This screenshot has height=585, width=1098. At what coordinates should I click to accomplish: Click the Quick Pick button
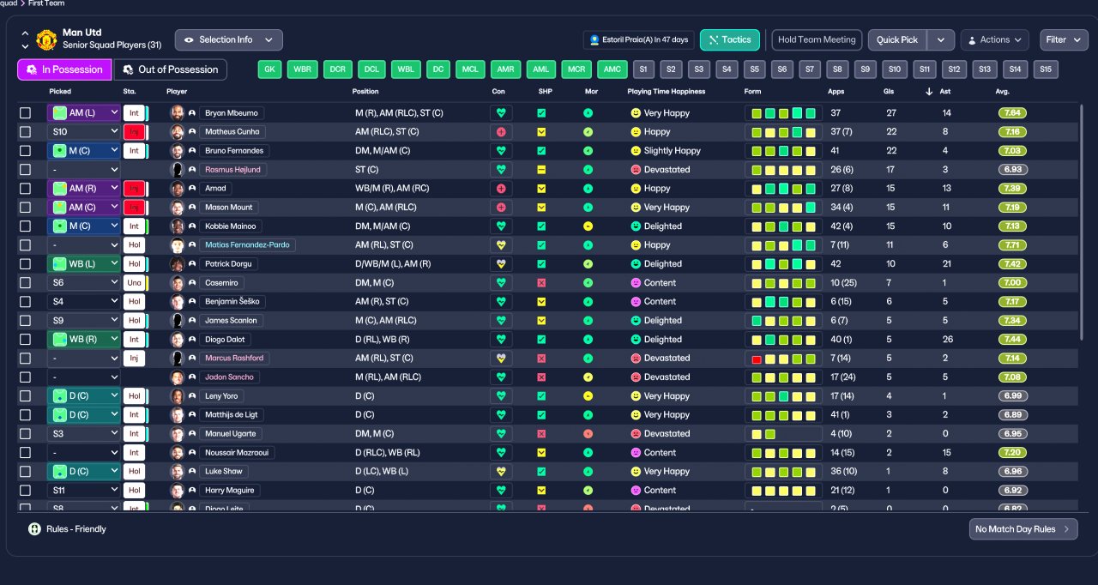898,40
